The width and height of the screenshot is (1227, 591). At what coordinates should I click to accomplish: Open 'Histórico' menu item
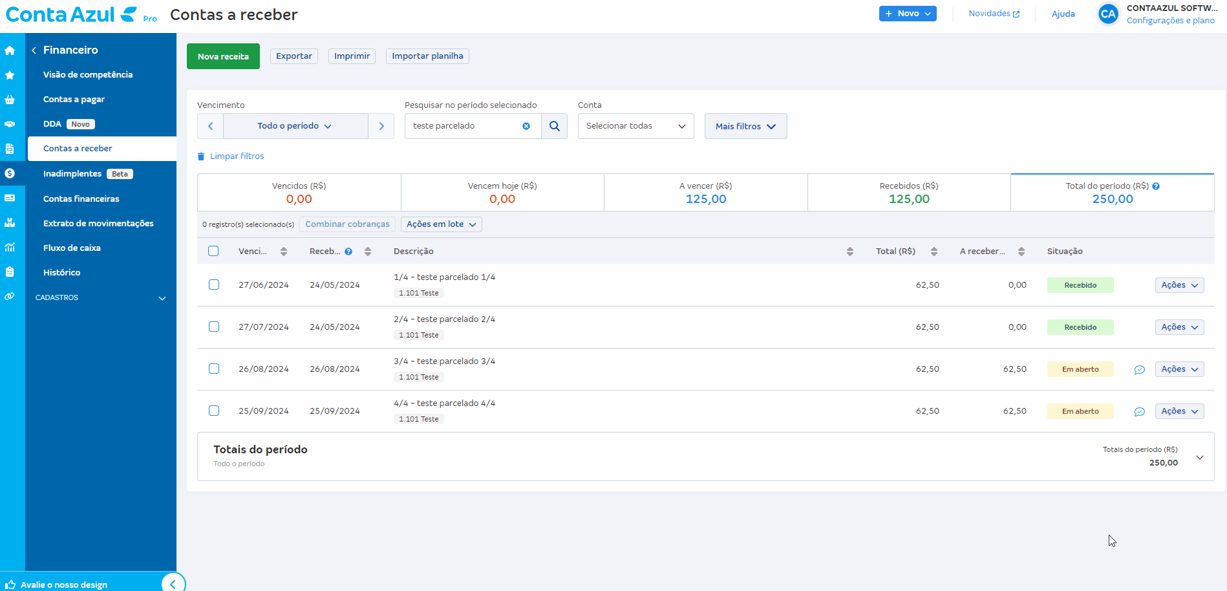tap(62, 273)
